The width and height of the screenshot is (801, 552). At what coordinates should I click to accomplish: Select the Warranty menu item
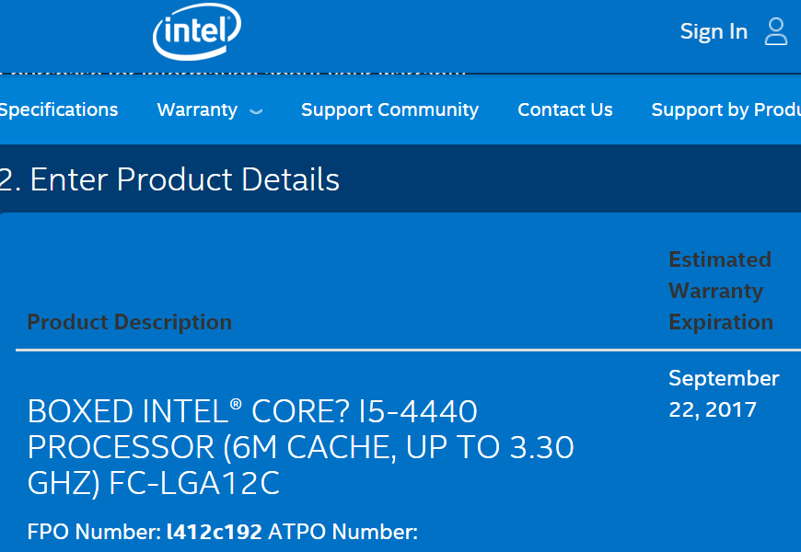(x=197, y=109)
